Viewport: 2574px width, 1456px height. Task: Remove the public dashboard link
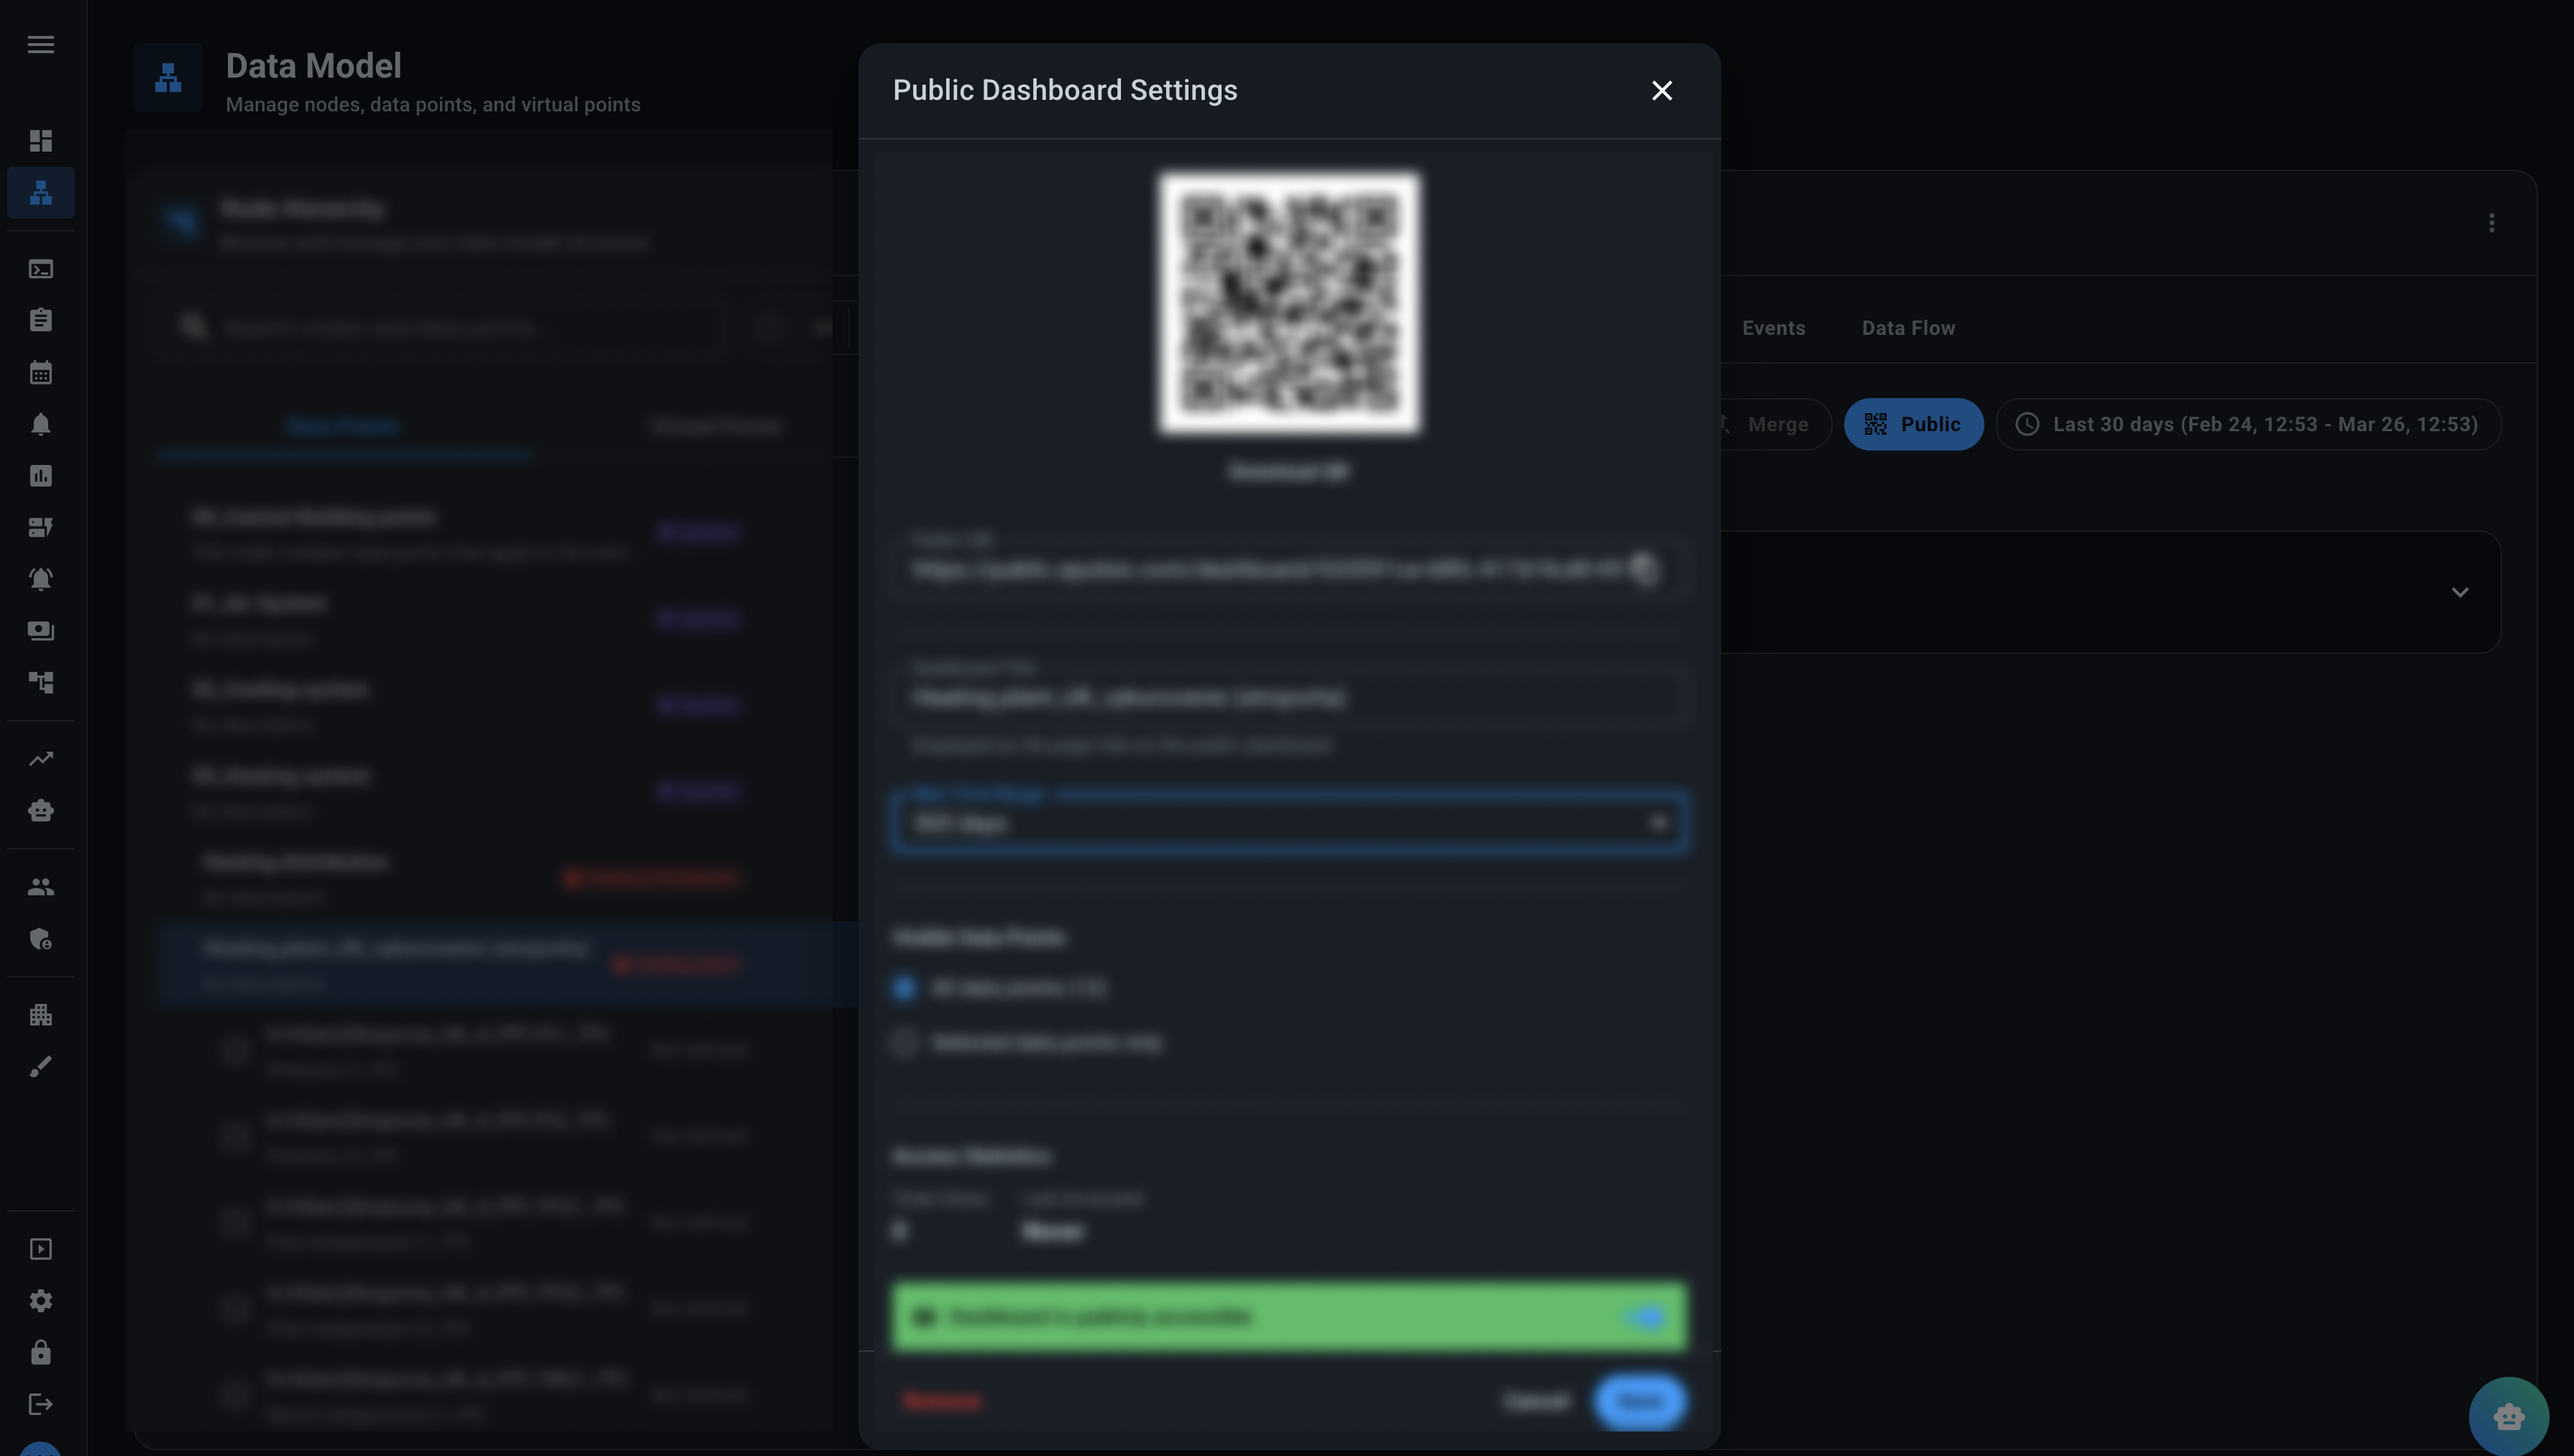click(x=941, y=1401)
